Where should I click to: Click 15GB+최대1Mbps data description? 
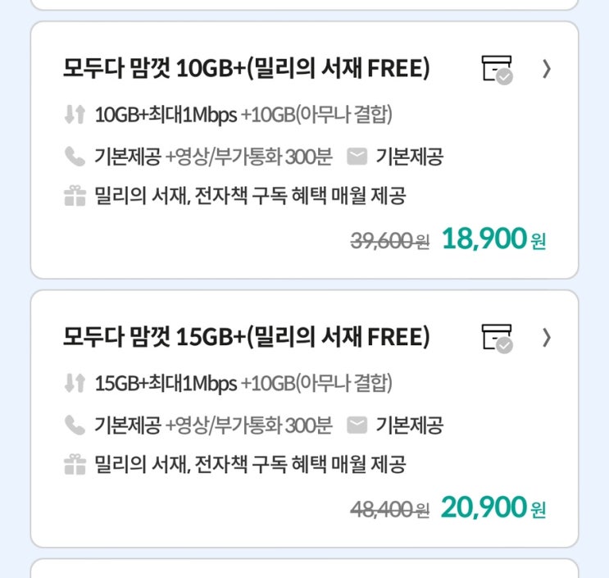(166, 384)
